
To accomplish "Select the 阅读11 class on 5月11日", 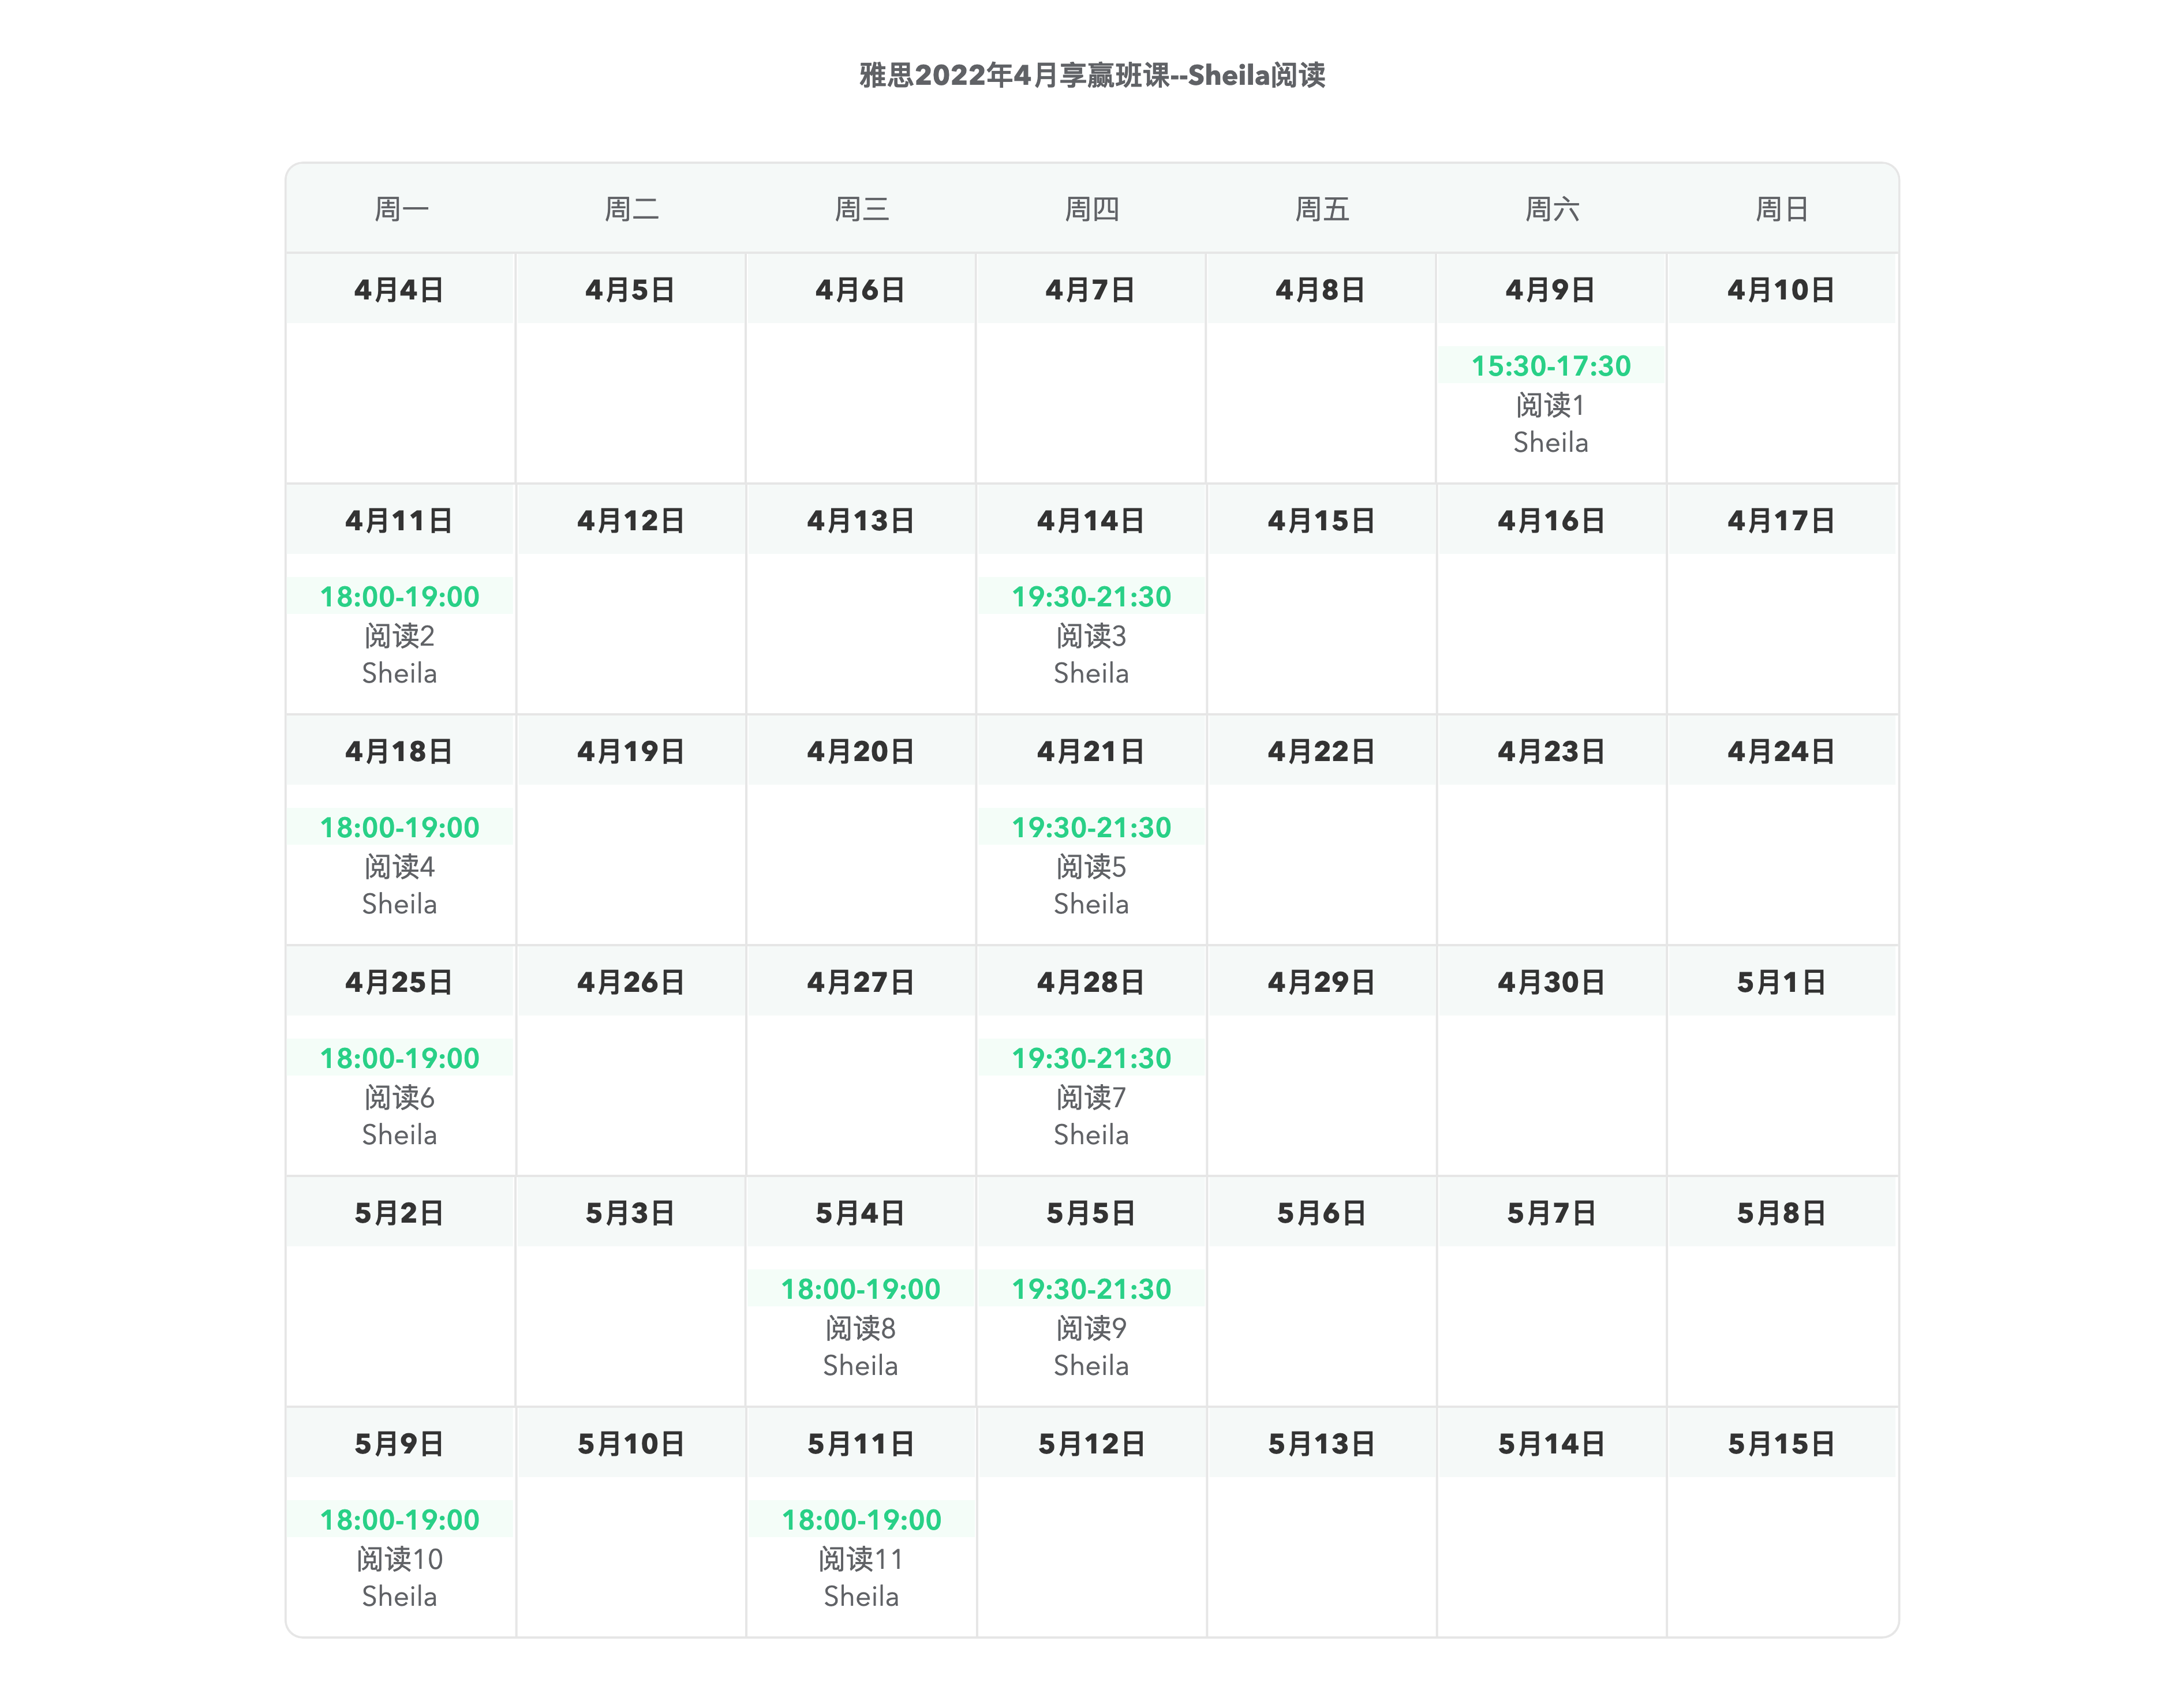I will click(x=860, y=1559).
